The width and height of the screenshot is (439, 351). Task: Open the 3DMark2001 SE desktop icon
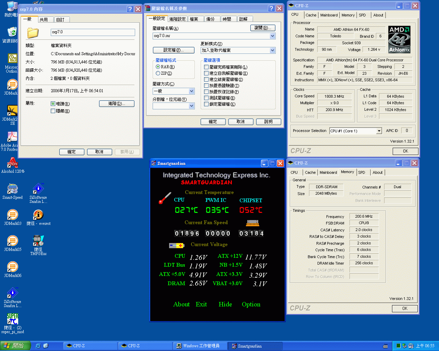[x=12, y=110]
